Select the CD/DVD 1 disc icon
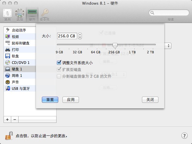 (8, 62)
